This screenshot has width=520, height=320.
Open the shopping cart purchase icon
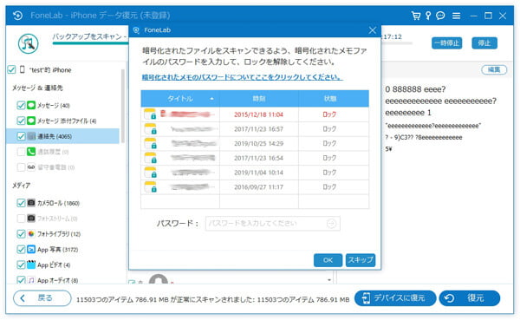(415, 16)
